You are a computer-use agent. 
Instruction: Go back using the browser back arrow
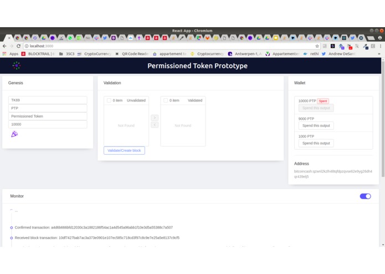point(4,46)
